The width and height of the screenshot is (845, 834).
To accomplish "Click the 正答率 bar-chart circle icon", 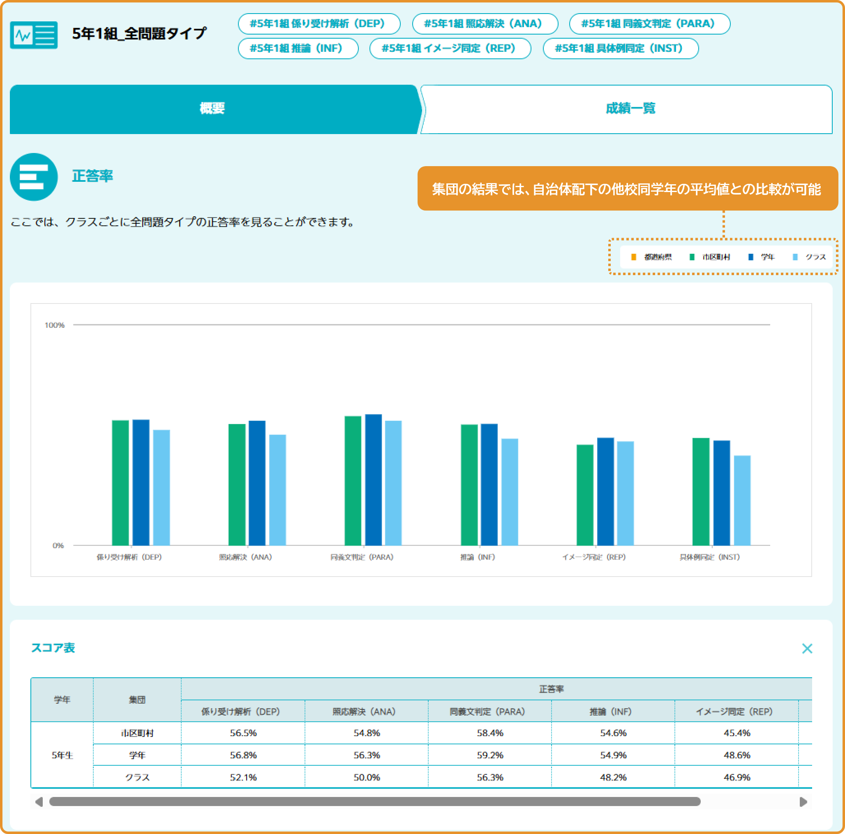I will 34,177.
